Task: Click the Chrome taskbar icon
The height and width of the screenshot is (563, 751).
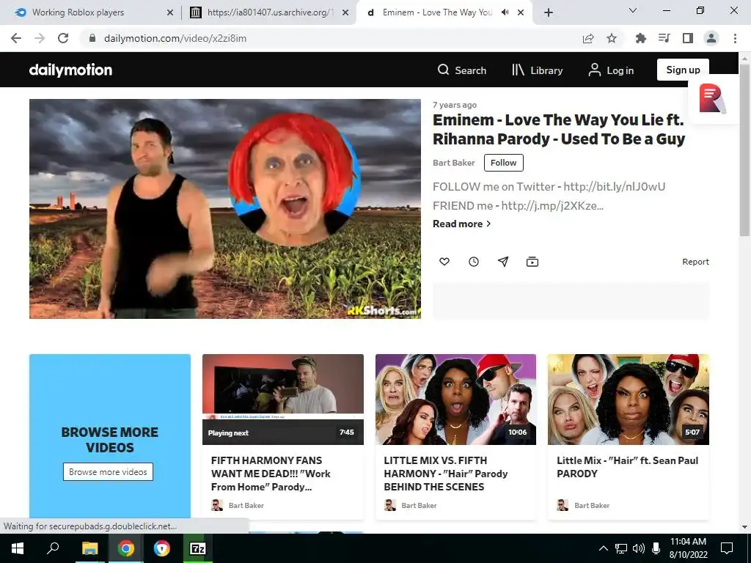Action: pyautogui.click(x=125, y=548)
